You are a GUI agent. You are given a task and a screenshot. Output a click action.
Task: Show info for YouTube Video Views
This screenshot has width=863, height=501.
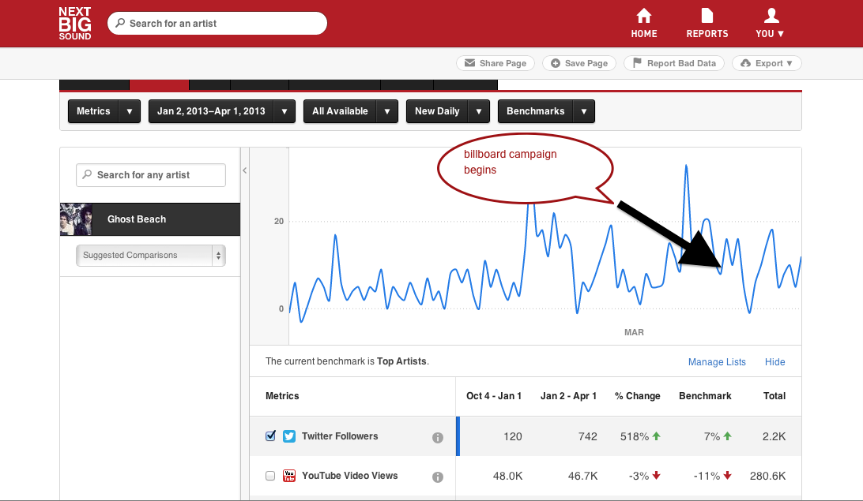pyautogui.click(x=438, y=477)
